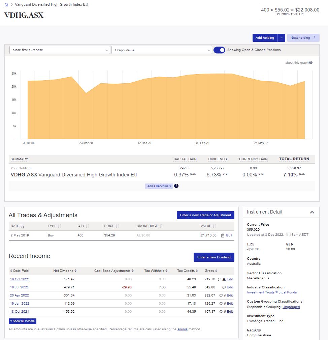Image resolution: width=328 pixels, height=340 pixels.
Task: Open the 18 Oct 2022 date link
Action: (x=20, y=279)
